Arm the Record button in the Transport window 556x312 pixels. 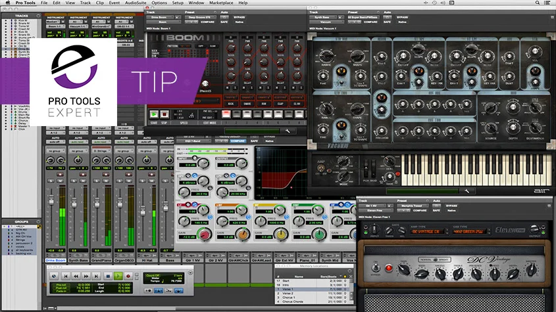pyautogui.click(x=128, y=275)
